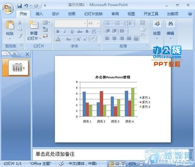195x167 pixels.
Task: Apply the Font Color A button
Action: [58, 39]
